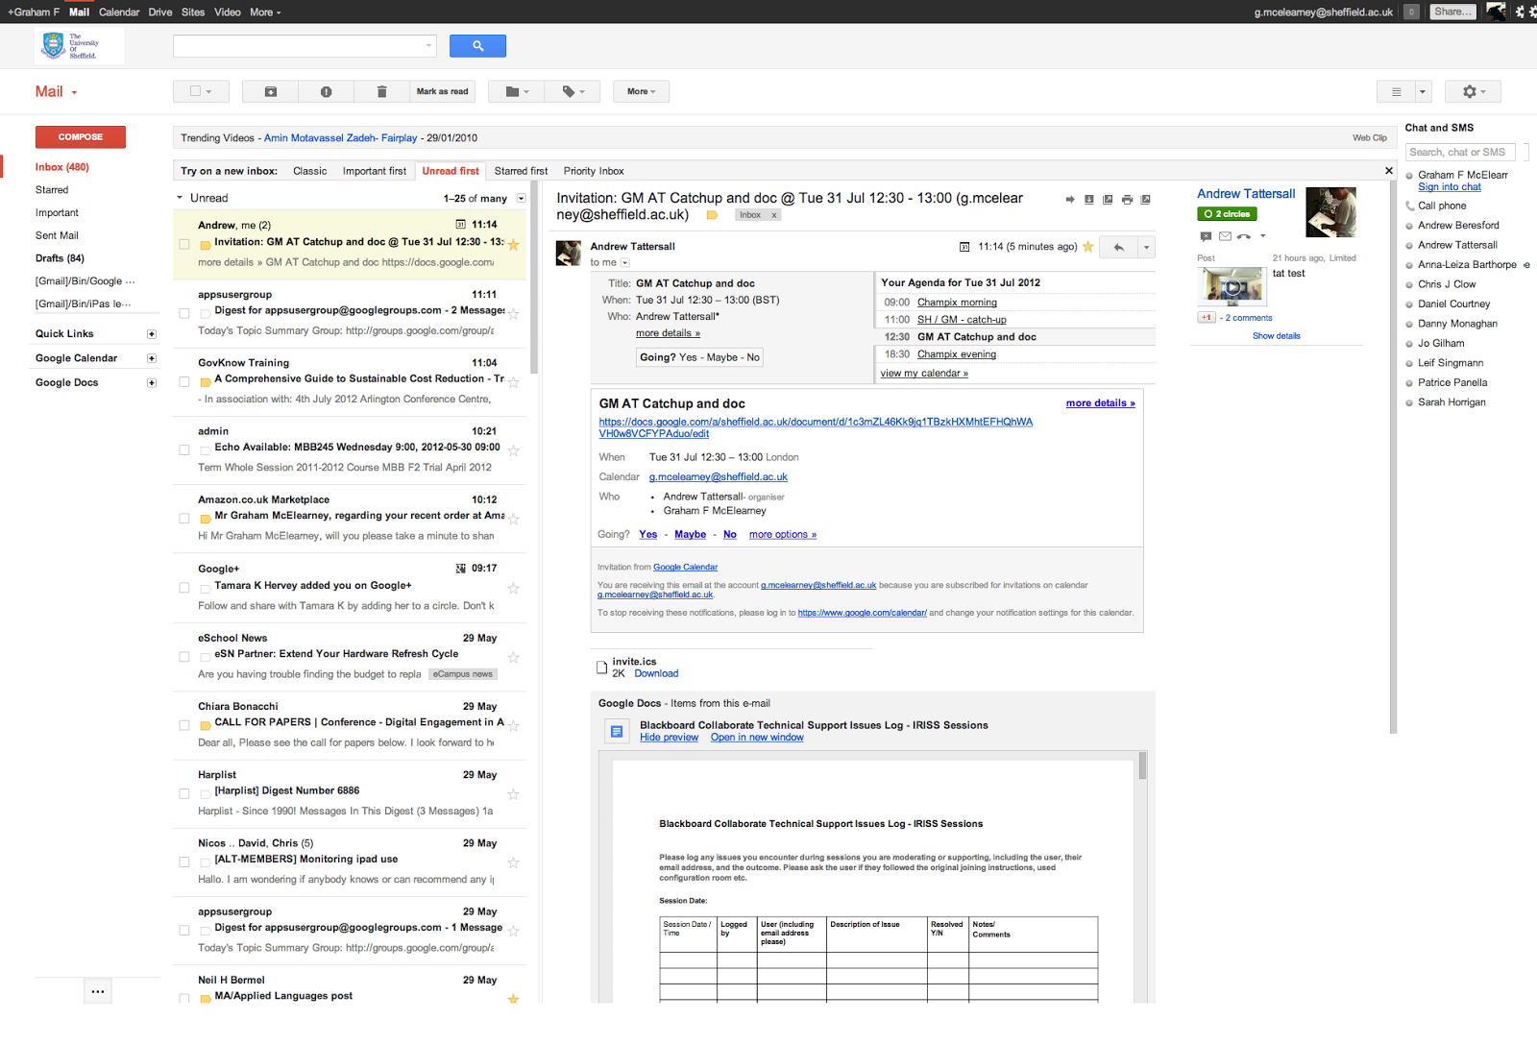Click the main mail search field

click(305, 46)
